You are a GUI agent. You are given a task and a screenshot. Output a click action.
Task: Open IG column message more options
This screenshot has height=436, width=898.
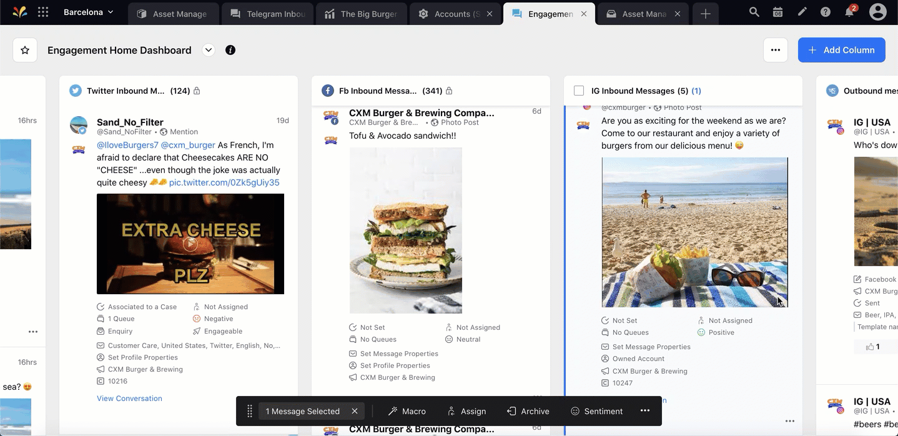(x=790, y=421)
